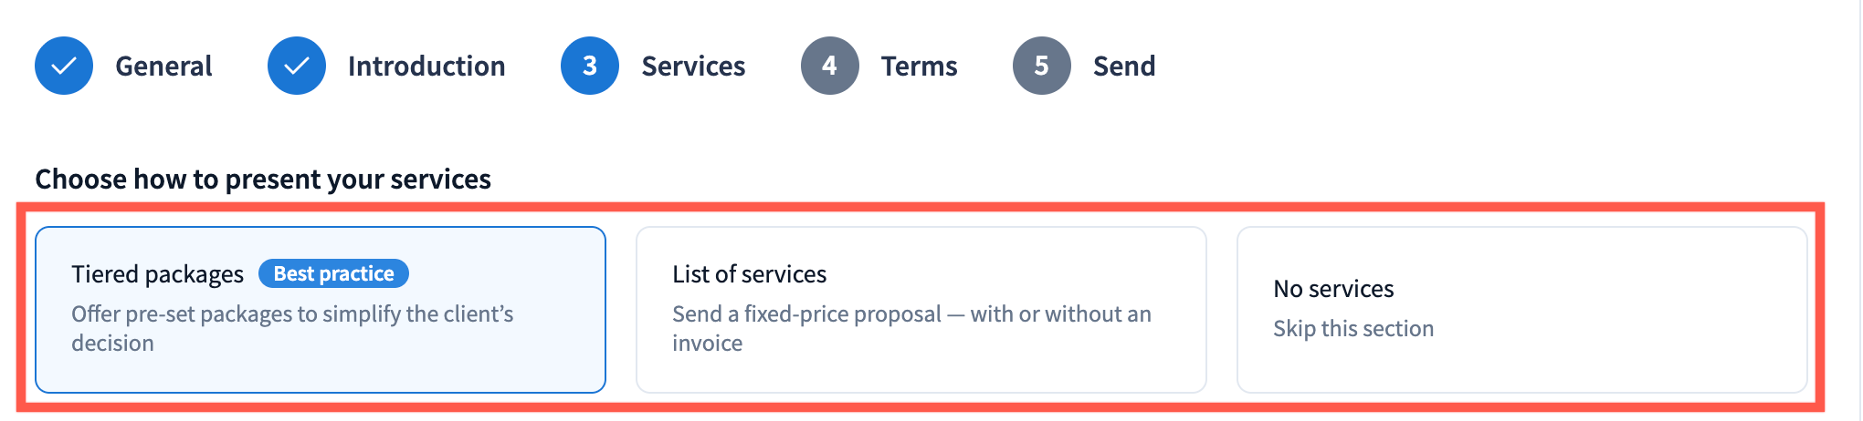The height and width of the screenshot is (421, 1863).
Task: Click the Introduction step checkmark circle
Action: click(297, 66)
